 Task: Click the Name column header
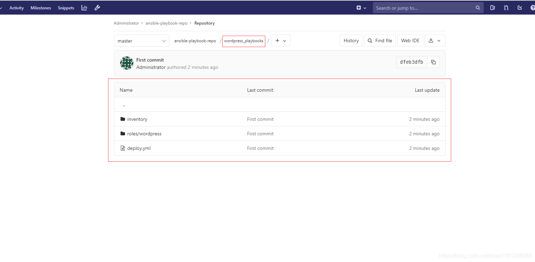126,90
